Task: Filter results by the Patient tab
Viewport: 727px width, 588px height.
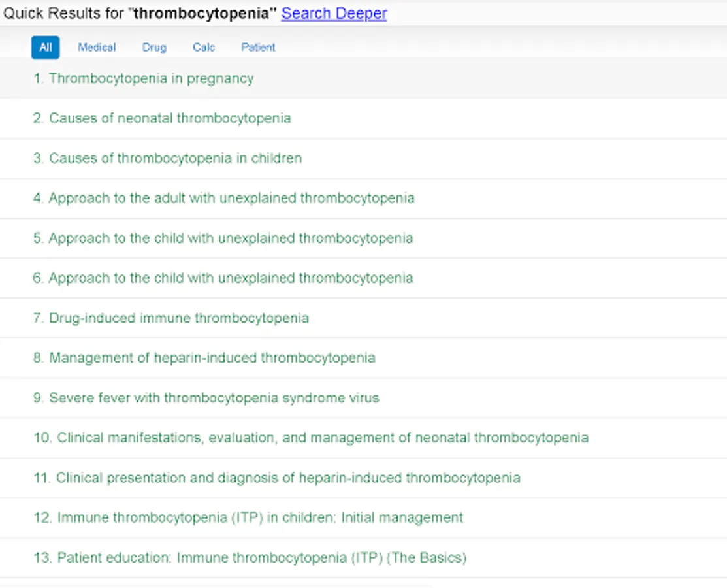Action: (x=258, y=47)
